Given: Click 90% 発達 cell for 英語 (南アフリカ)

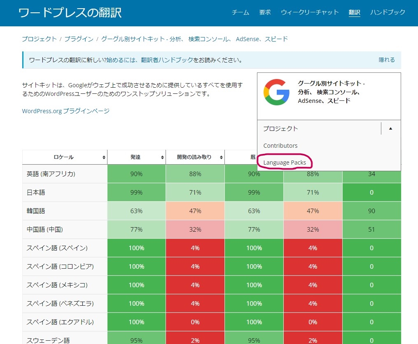Looking at the screenshot, I should click(x=136, y=174).
